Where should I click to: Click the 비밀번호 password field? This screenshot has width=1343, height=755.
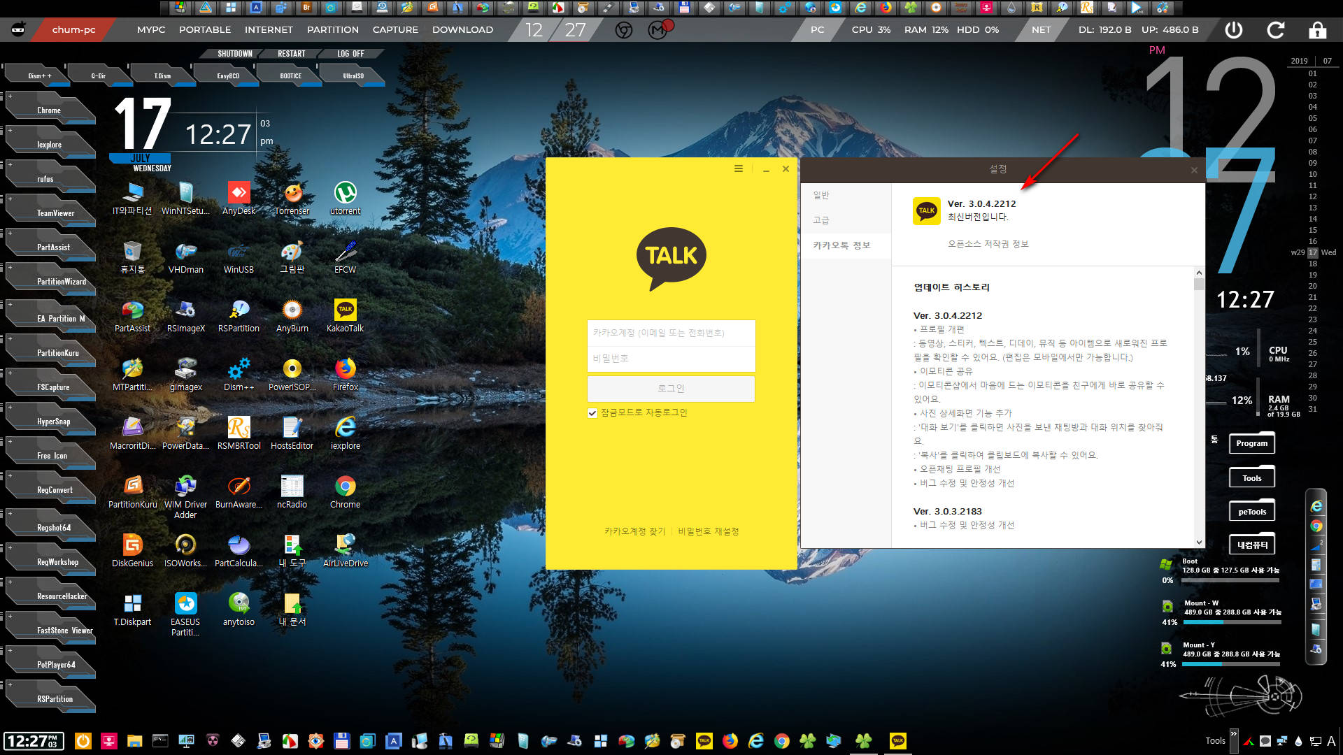(671, 358)
